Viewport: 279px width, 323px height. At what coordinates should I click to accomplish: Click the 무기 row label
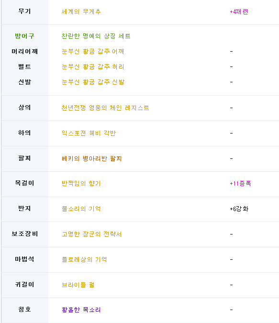pyautogui.click(x=24, y=11)
